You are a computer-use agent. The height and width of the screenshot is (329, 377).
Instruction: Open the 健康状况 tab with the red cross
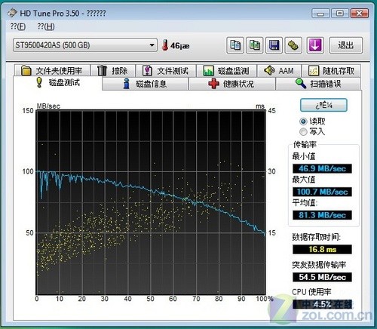231,84
